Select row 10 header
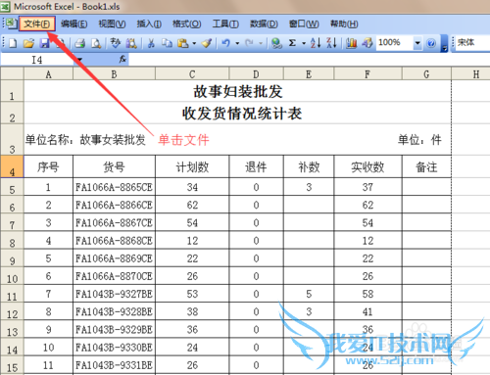490x375 pixels. coord(12,276)
